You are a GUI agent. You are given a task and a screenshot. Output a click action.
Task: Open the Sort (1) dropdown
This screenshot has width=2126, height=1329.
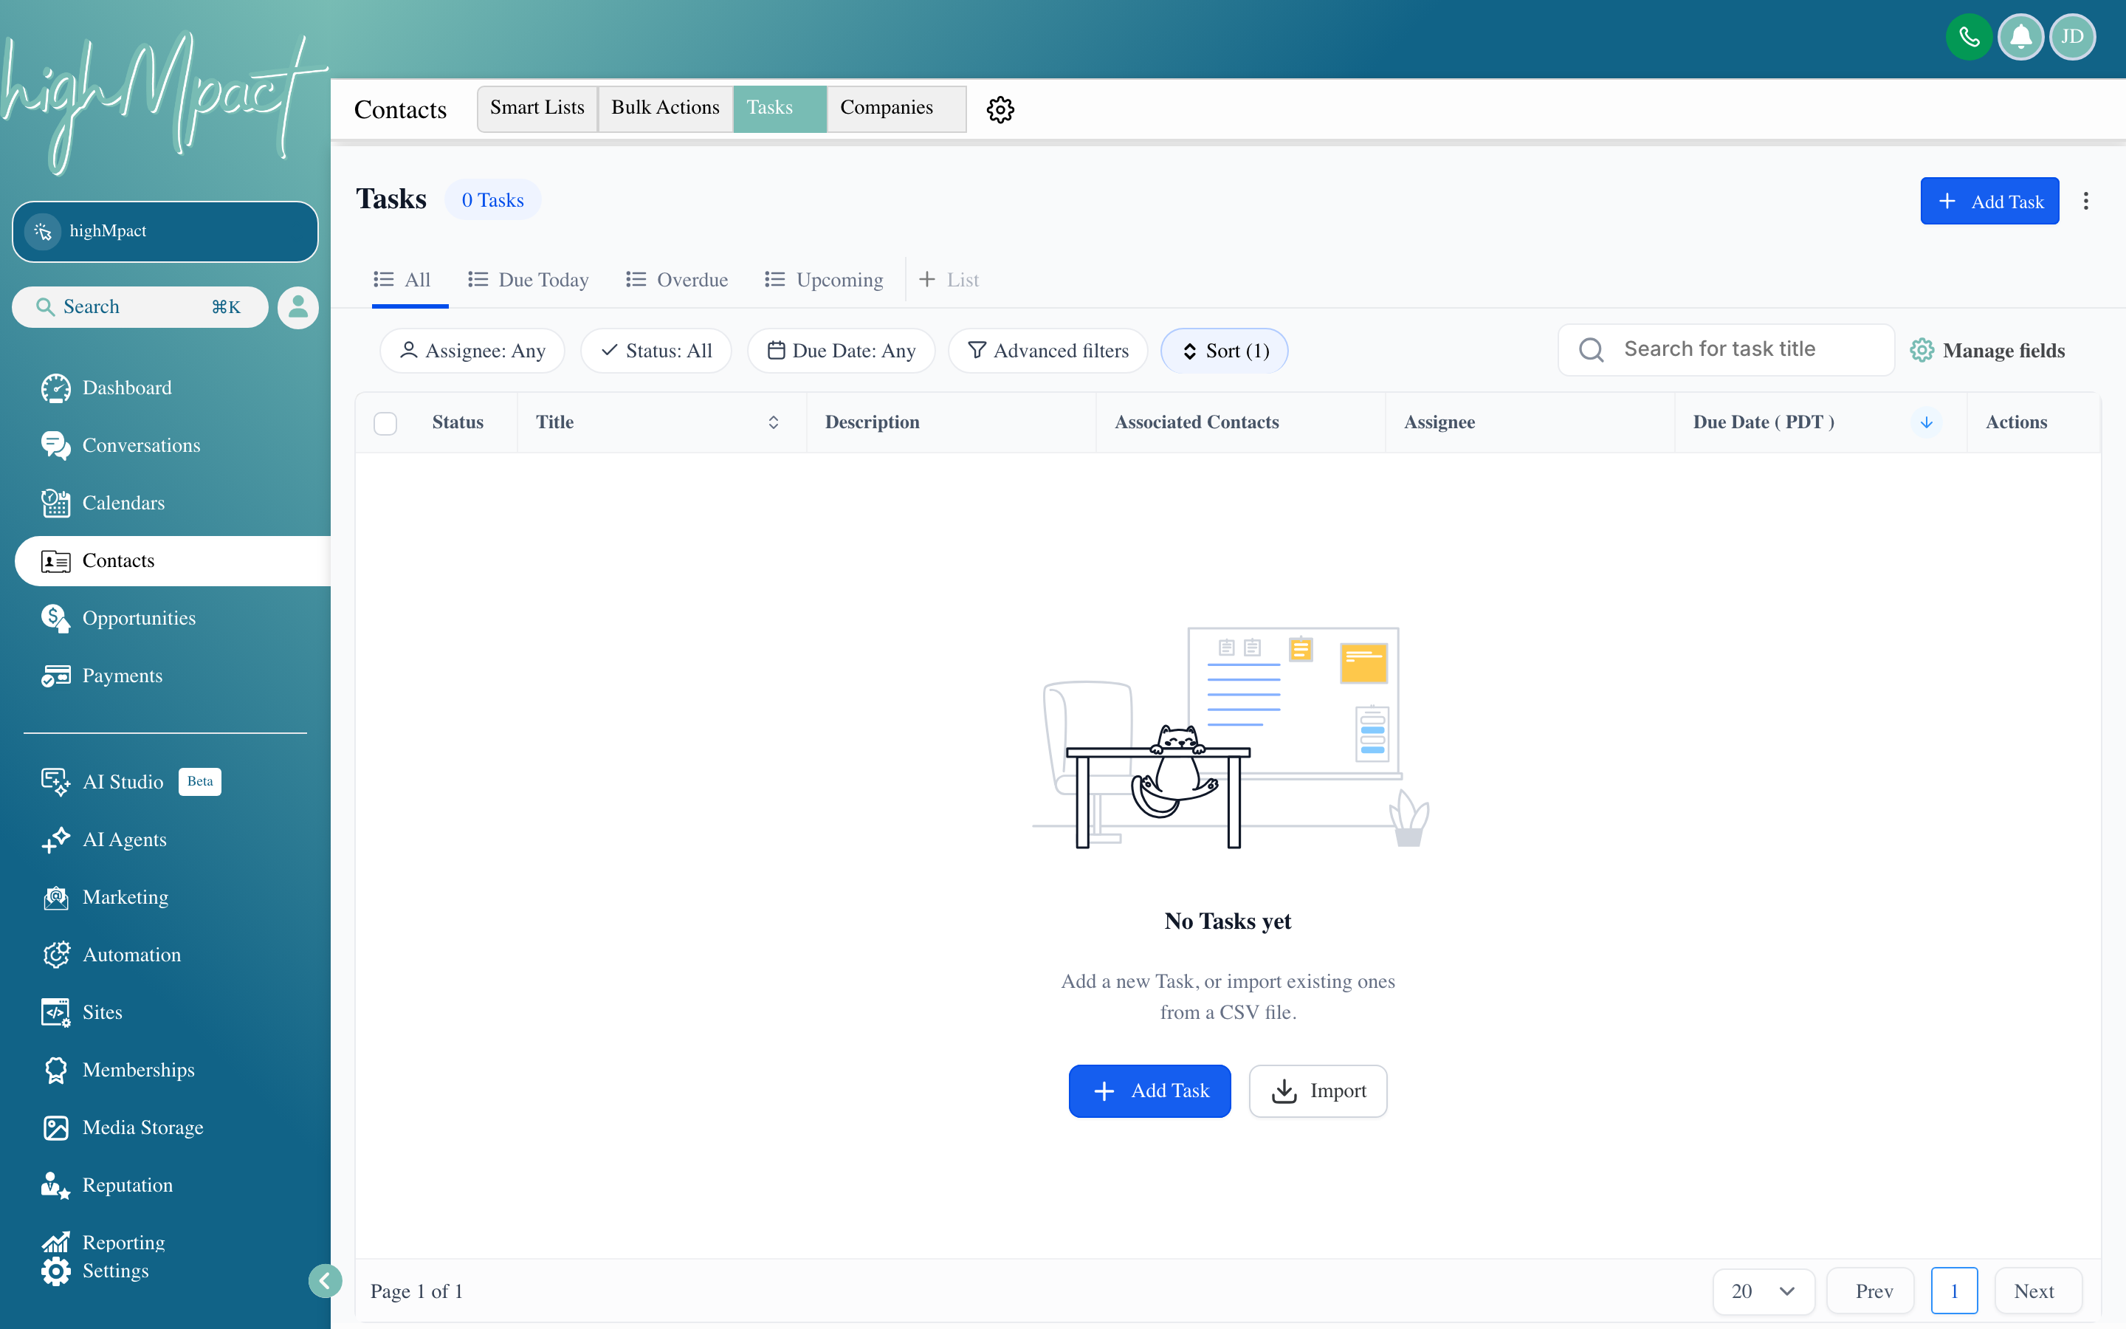point(1224,351)
